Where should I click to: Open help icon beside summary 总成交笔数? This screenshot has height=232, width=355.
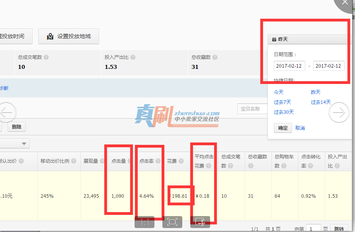pyautogui.click(x=46, y=57)
